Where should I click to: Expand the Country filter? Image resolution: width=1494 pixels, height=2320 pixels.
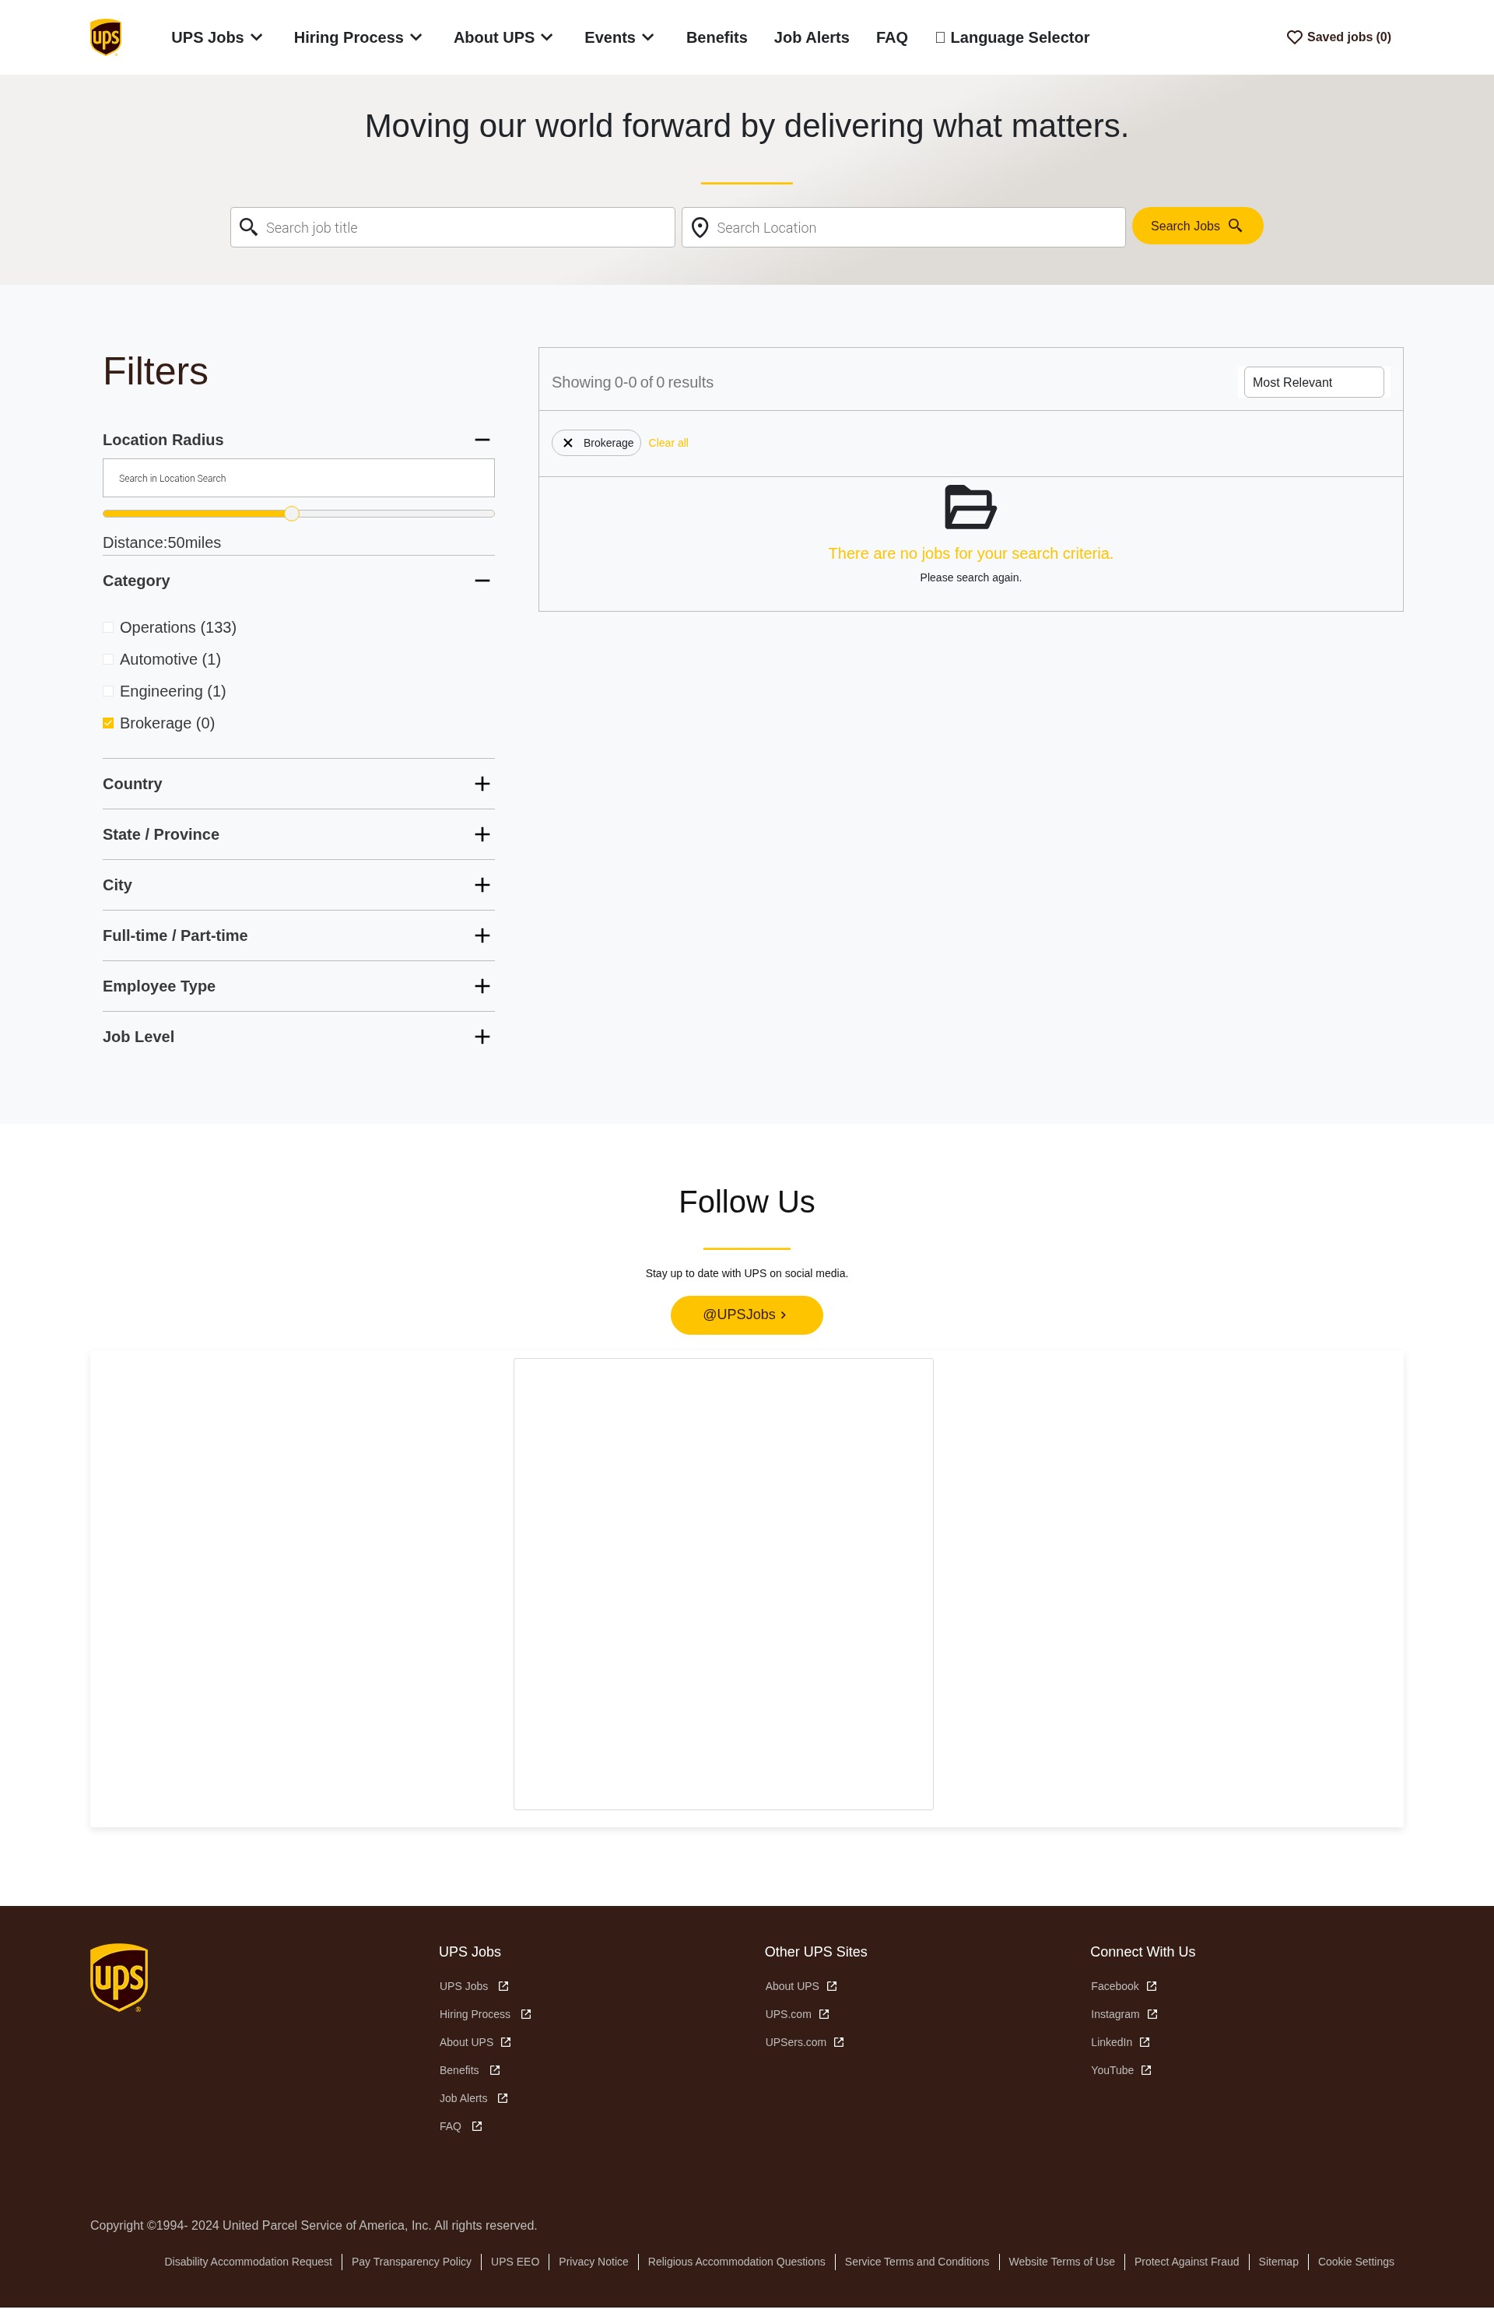click(482, 784)
